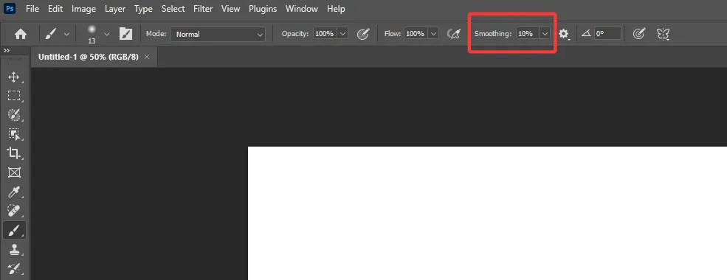Select the Crop tool
This screenshot has width=727, height=280.
point(14,153)
